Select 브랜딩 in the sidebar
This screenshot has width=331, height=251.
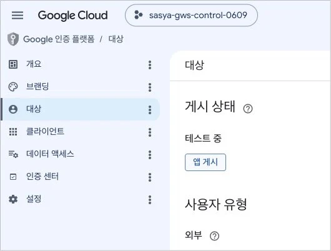point(37,87)
